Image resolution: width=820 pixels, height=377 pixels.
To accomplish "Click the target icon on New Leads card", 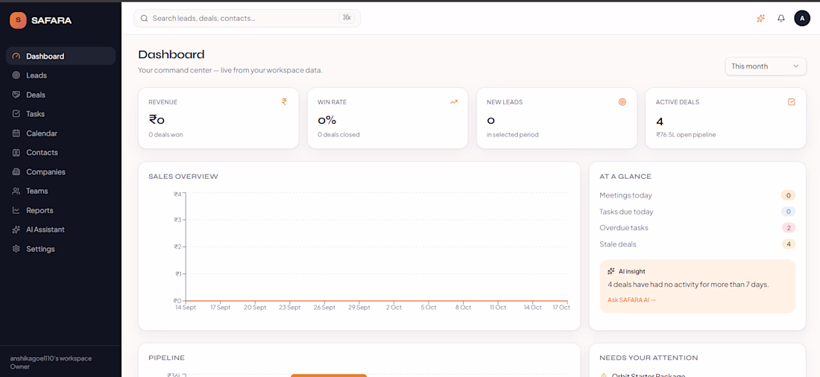I will (x=622, y=102).
